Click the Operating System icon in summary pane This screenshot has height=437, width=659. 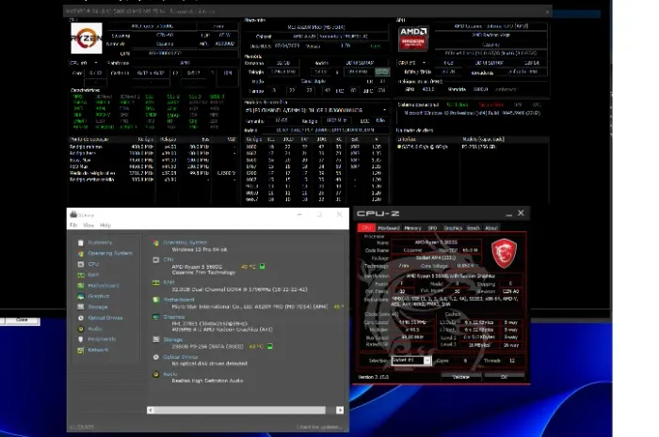pos(156,242)
